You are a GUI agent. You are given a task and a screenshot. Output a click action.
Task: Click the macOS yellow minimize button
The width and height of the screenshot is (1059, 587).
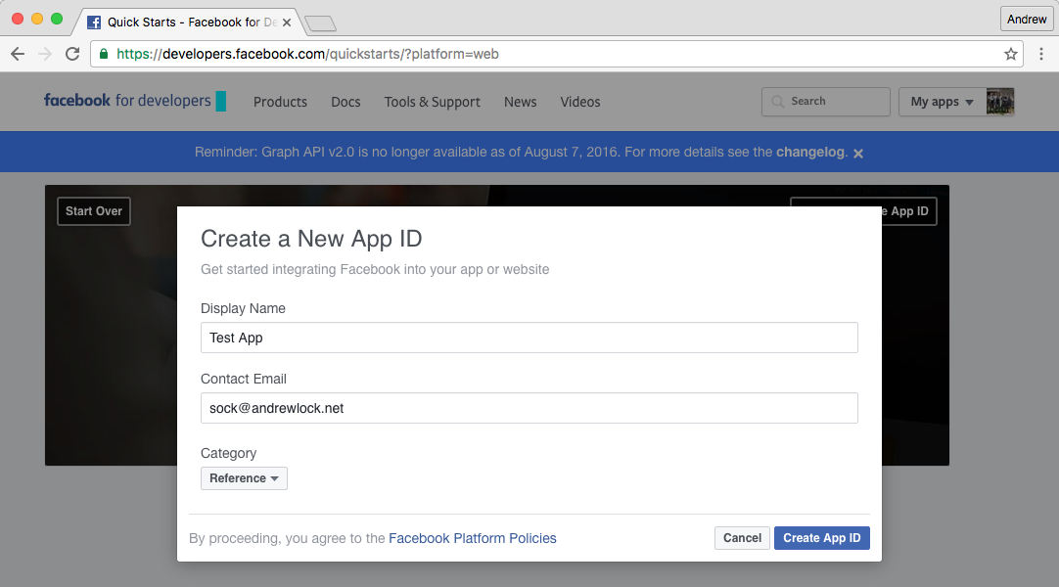tap(37, 19)
